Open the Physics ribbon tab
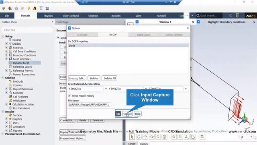The height and width of the screenshot is (145, 257). click(48, 16)
